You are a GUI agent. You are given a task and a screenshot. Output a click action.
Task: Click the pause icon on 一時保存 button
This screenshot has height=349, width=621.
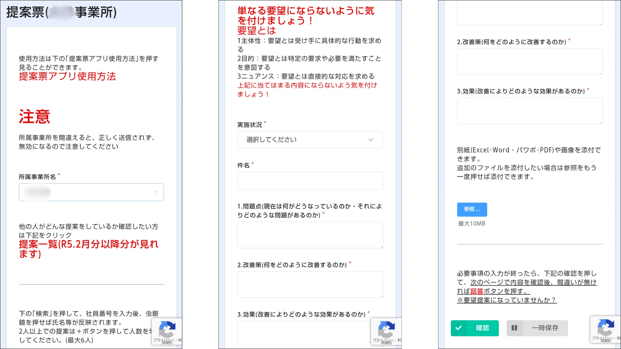click(514, 328)
